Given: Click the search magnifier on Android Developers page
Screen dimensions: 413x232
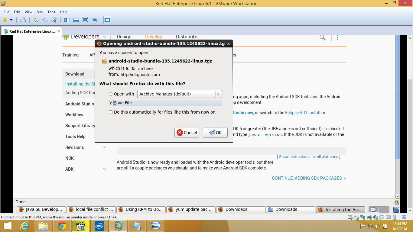Looking at the screenshot, I should coord(323,37).
